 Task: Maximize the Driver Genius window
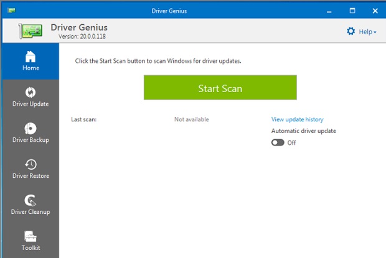352,11
